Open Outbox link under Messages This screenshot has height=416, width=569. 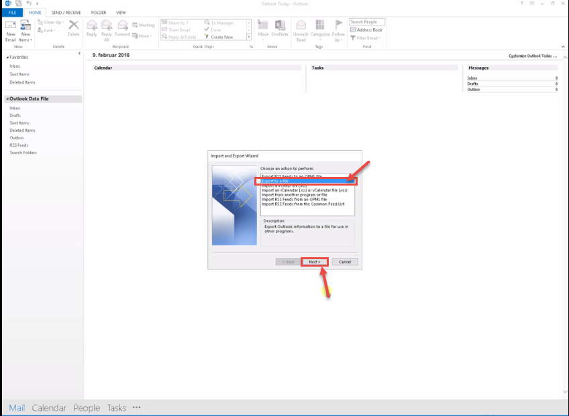474,89
